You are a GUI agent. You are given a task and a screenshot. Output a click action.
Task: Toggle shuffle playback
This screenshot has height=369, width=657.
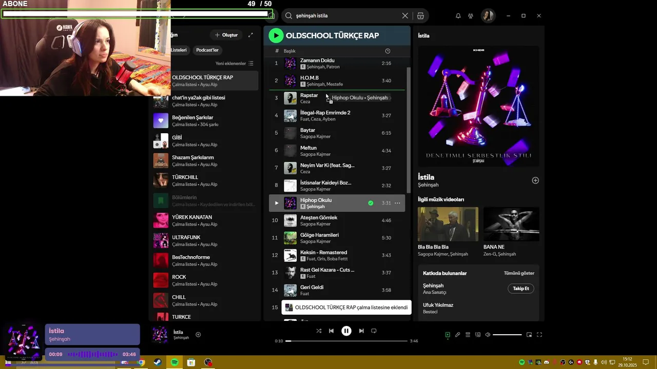coord(319,331)
